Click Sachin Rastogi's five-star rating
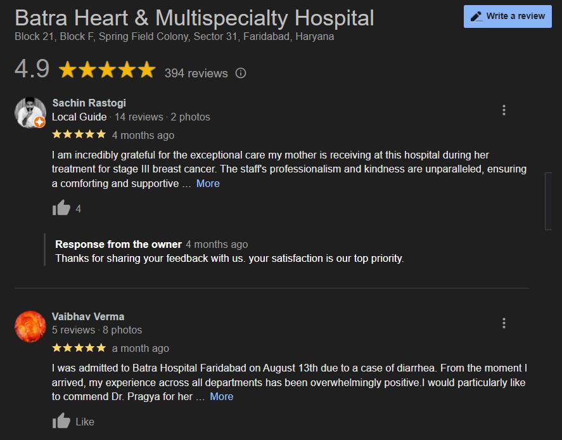This screenshot has width=562, height=440. pos(79,134)
